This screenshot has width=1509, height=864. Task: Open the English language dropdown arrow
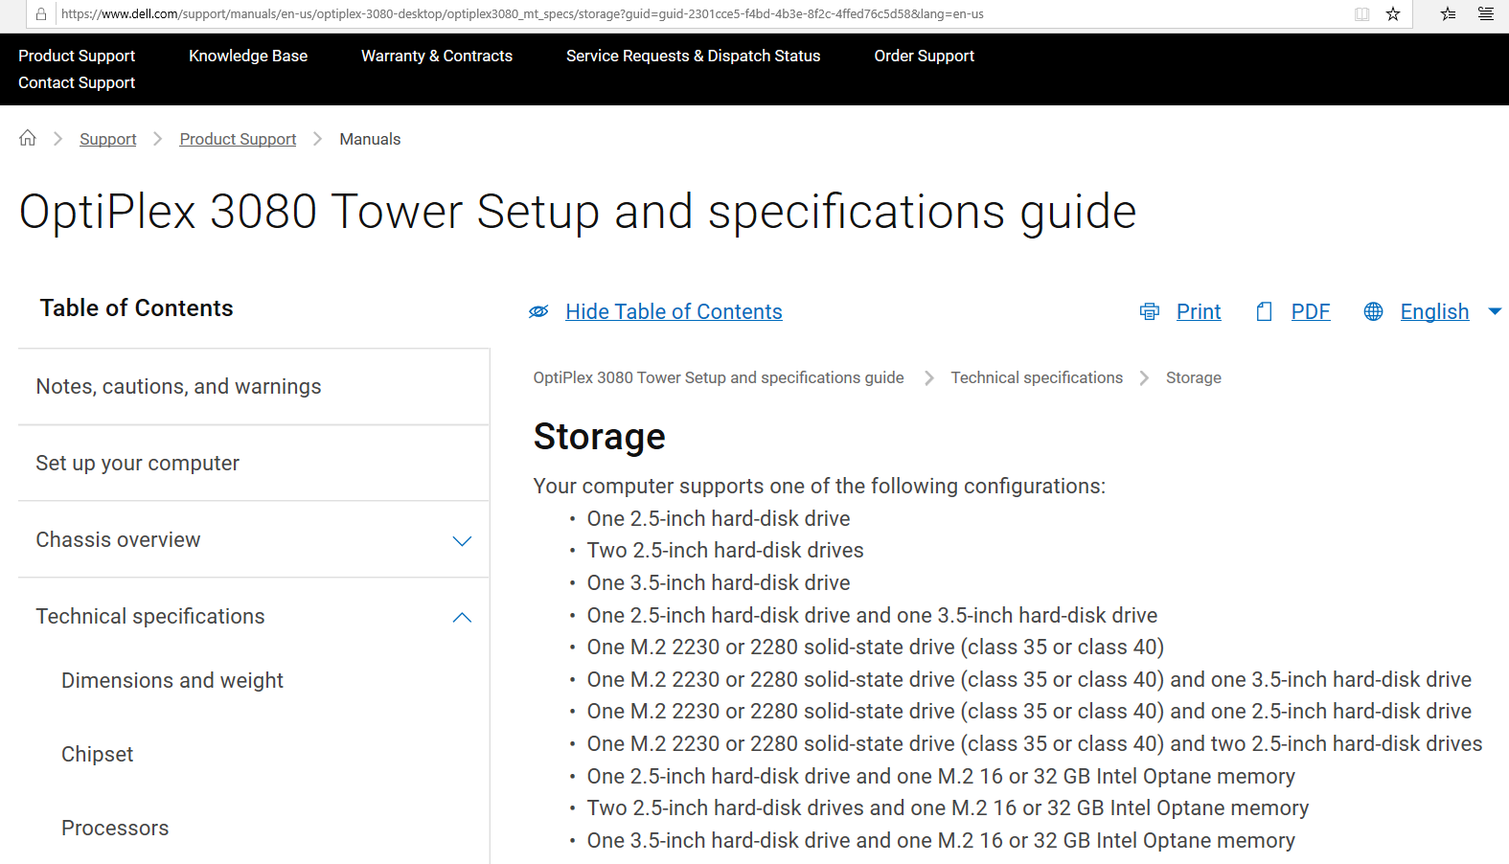coord(1495,311)
